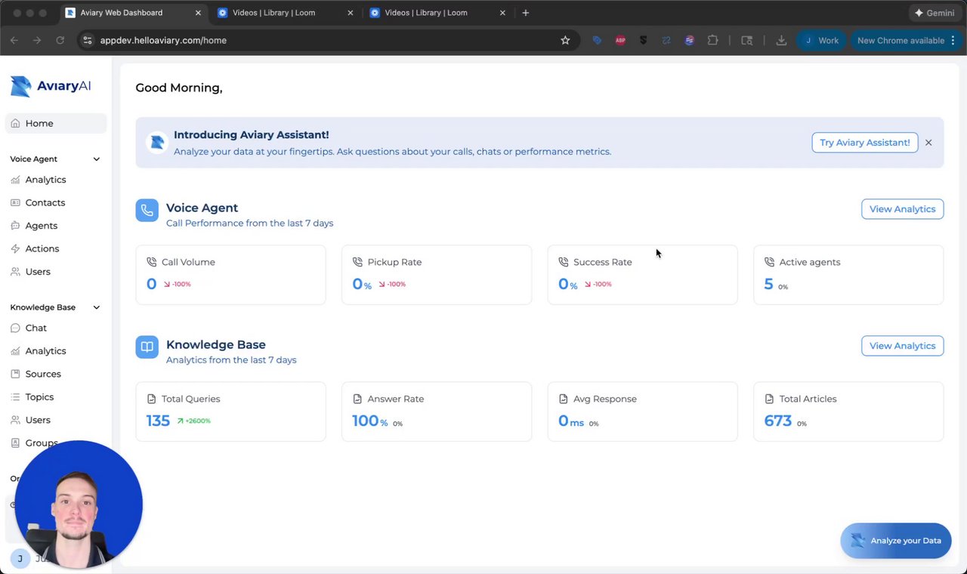Open Actions lightning icon in sidebar

[x=16, y=248]
